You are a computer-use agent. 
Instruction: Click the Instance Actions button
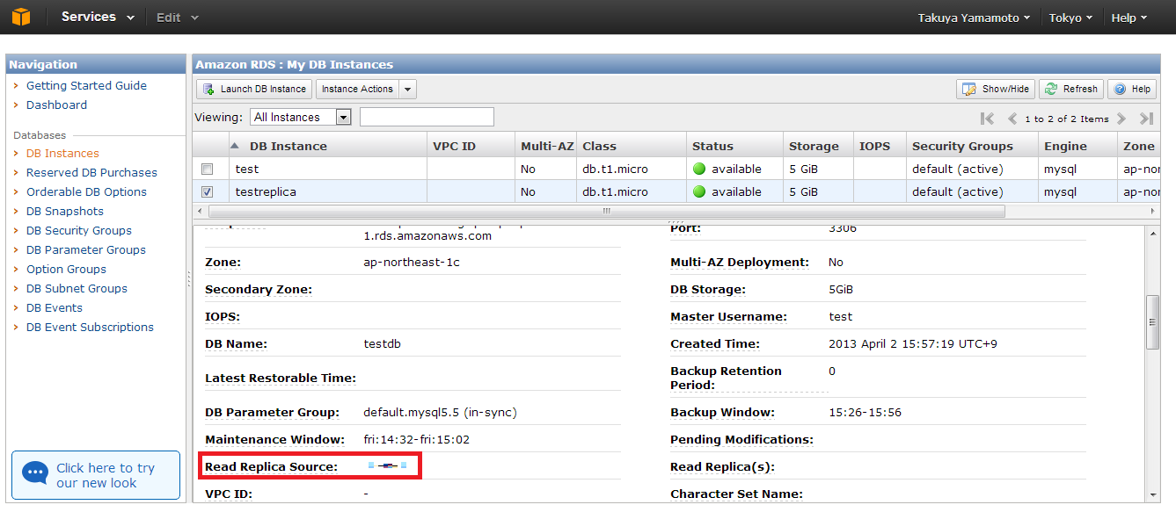[x=357, y=90]
